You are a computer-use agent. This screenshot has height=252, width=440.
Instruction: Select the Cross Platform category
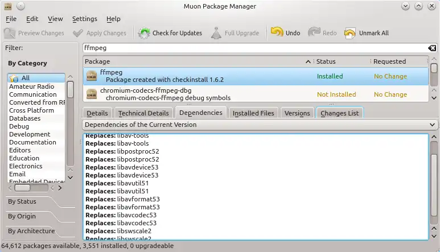[x=31, y=110]
